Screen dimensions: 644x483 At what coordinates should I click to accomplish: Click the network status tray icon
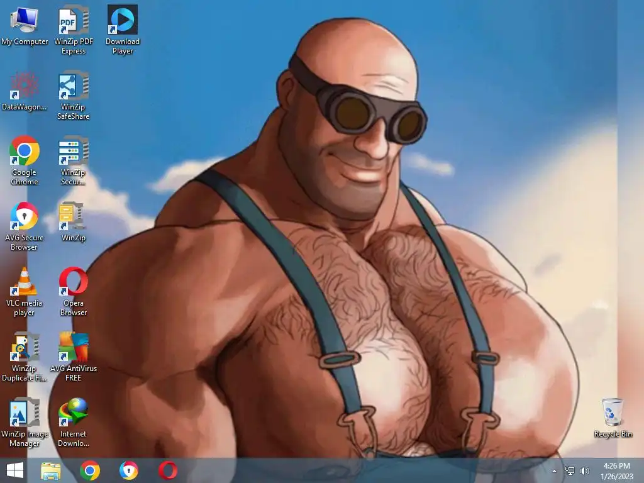(570, 470)
